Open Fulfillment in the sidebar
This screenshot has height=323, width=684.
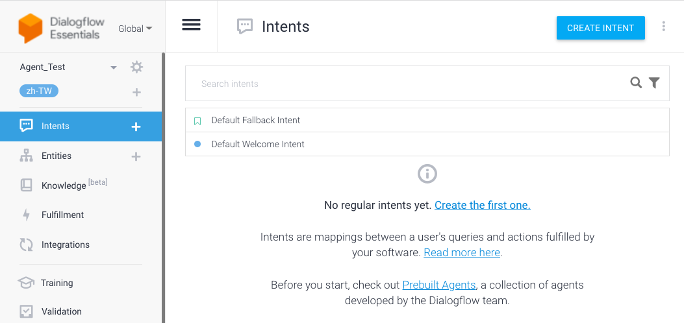coord(62,215)
